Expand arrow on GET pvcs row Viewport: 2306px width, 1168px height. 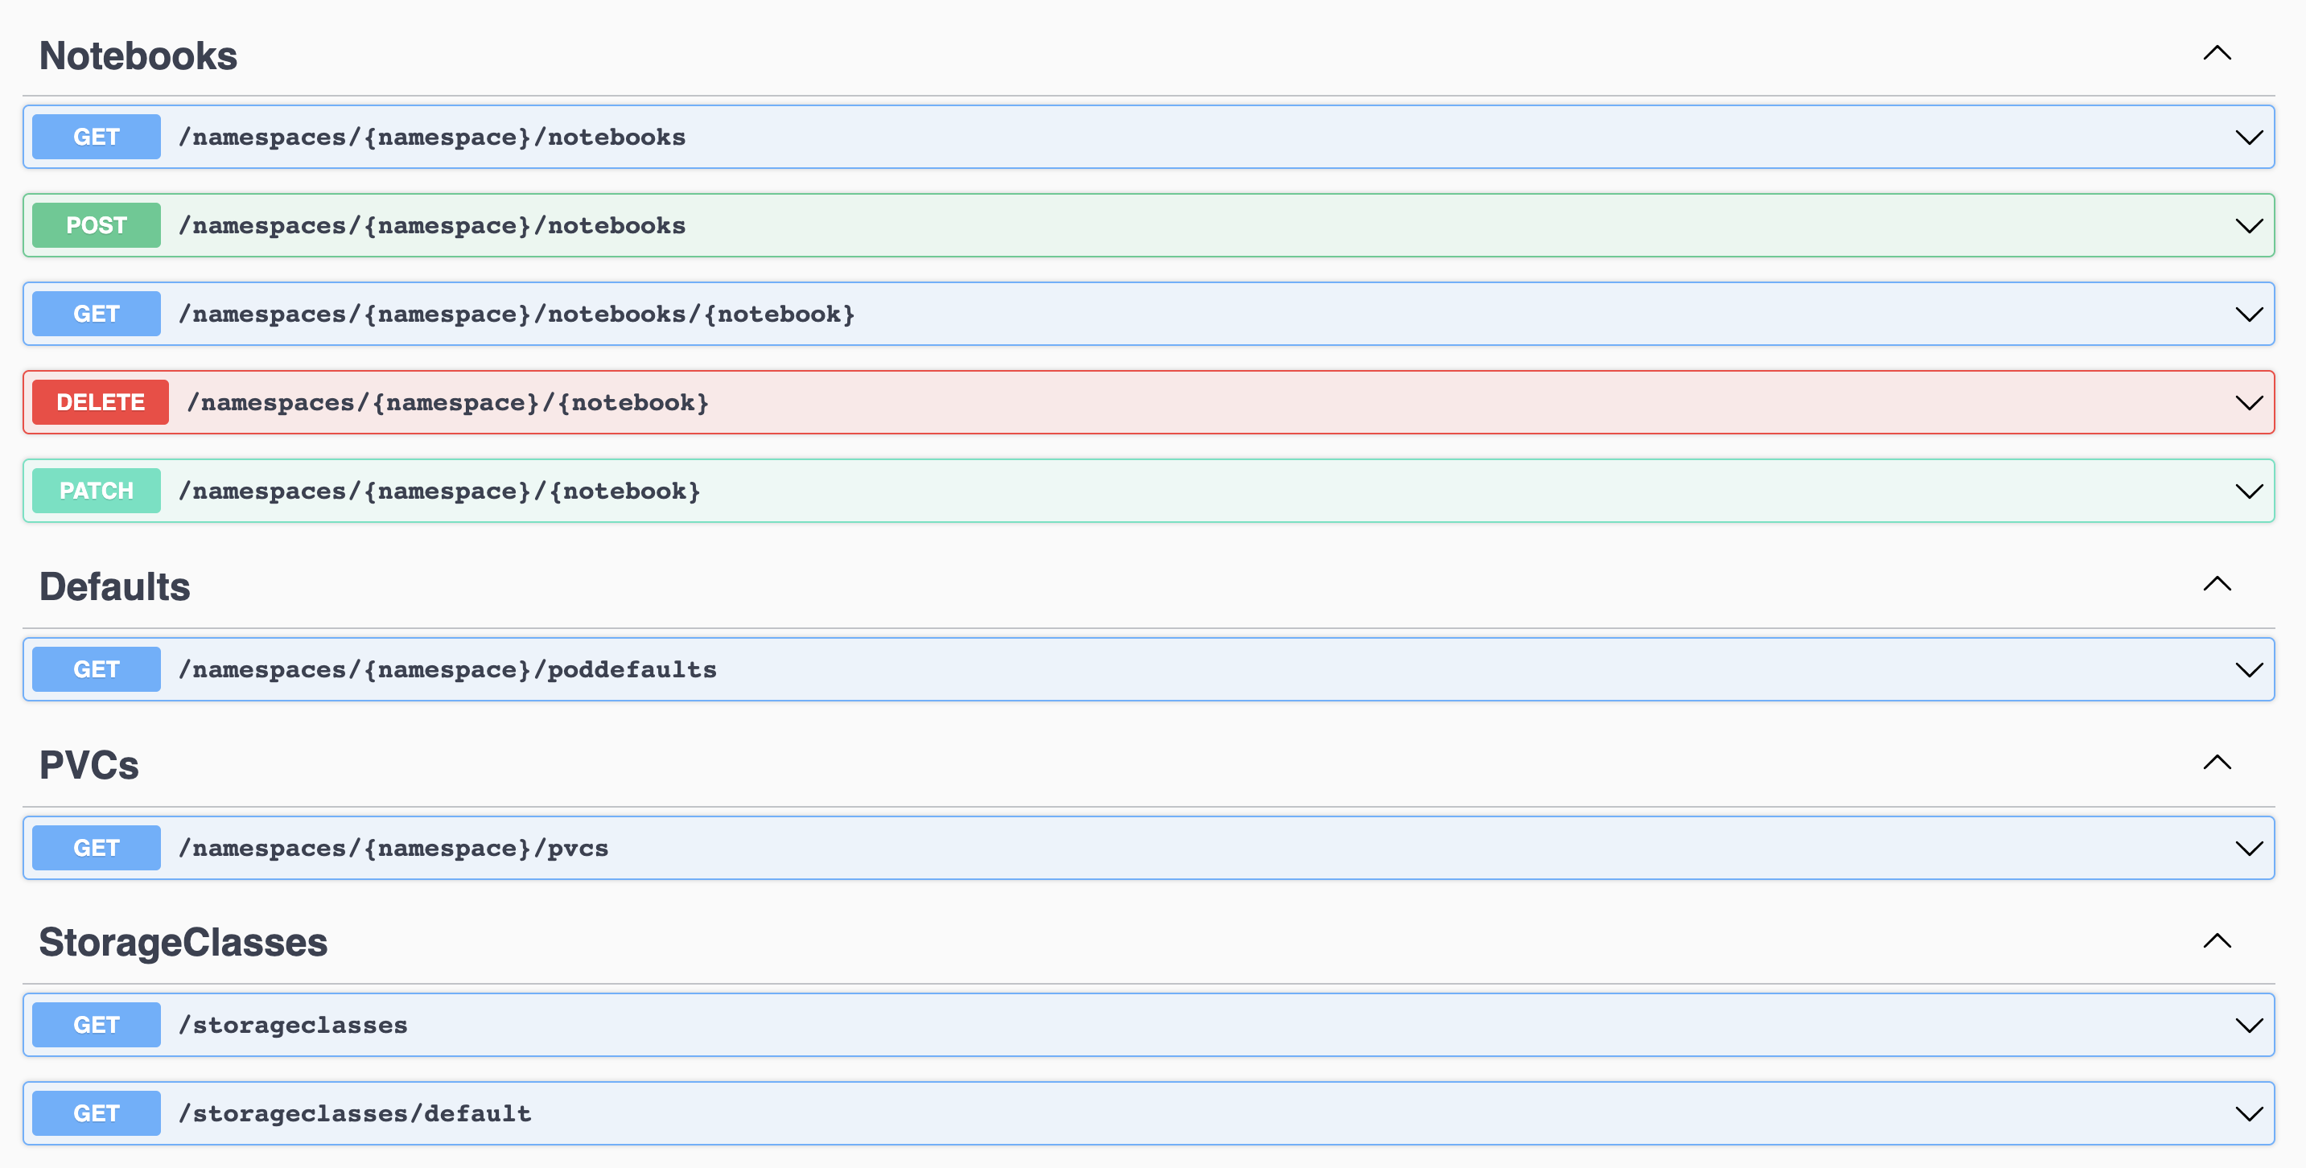[2249, 848]
